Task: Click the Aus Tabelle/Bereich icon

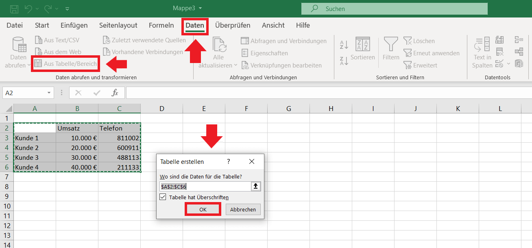Action: tap(38, 64)
